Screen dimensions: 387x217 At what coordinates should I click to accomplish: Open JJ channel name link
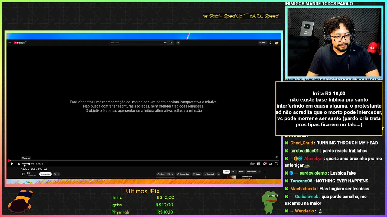coord(28,173)
